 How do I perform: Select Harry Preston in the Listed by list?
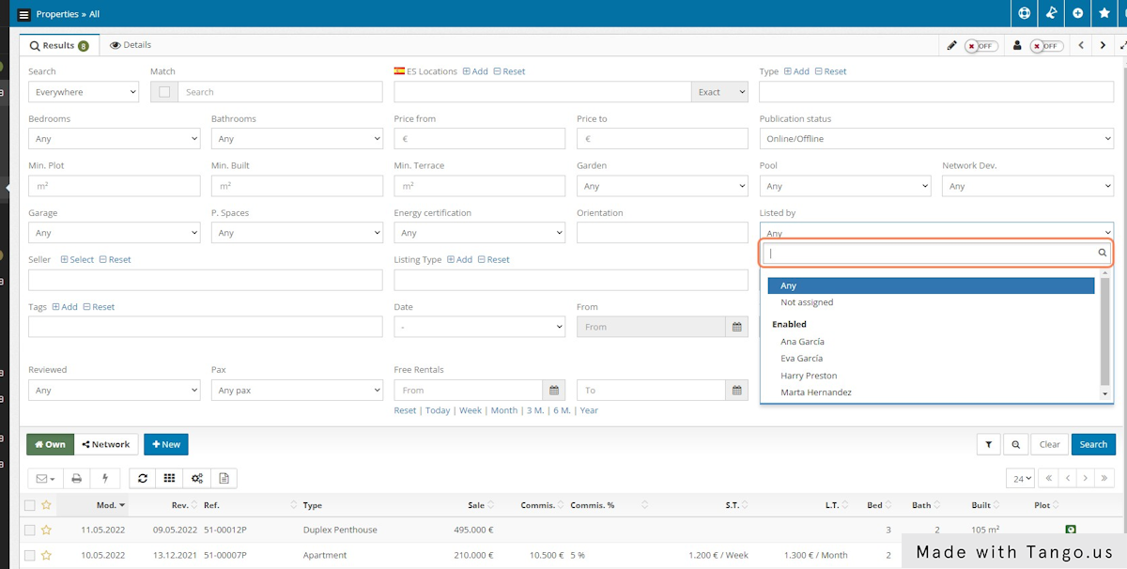(809, 375)
